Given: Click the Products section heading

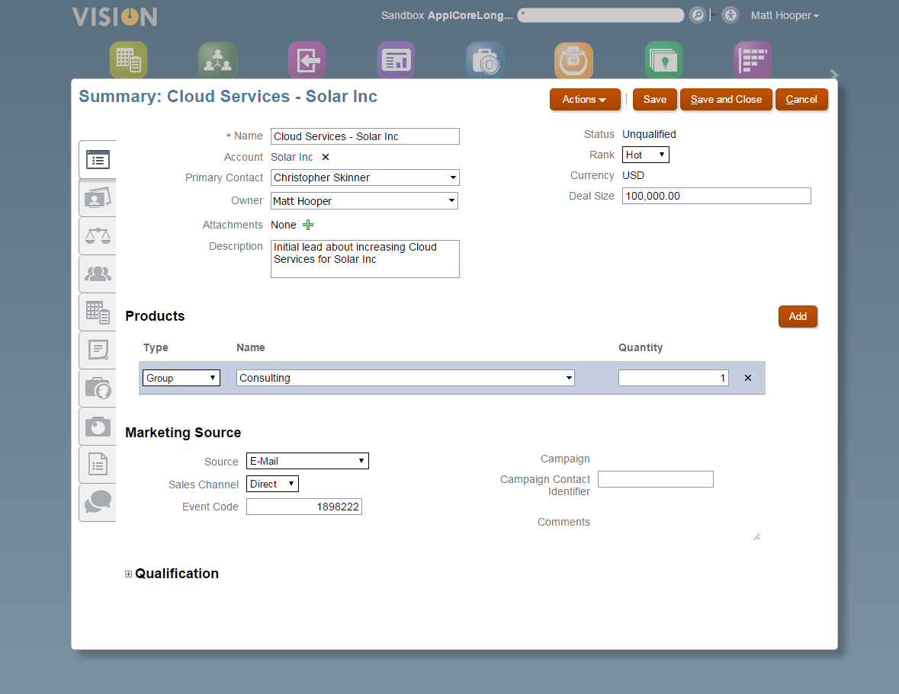Looking at the screenshot, I should point(155,316).
